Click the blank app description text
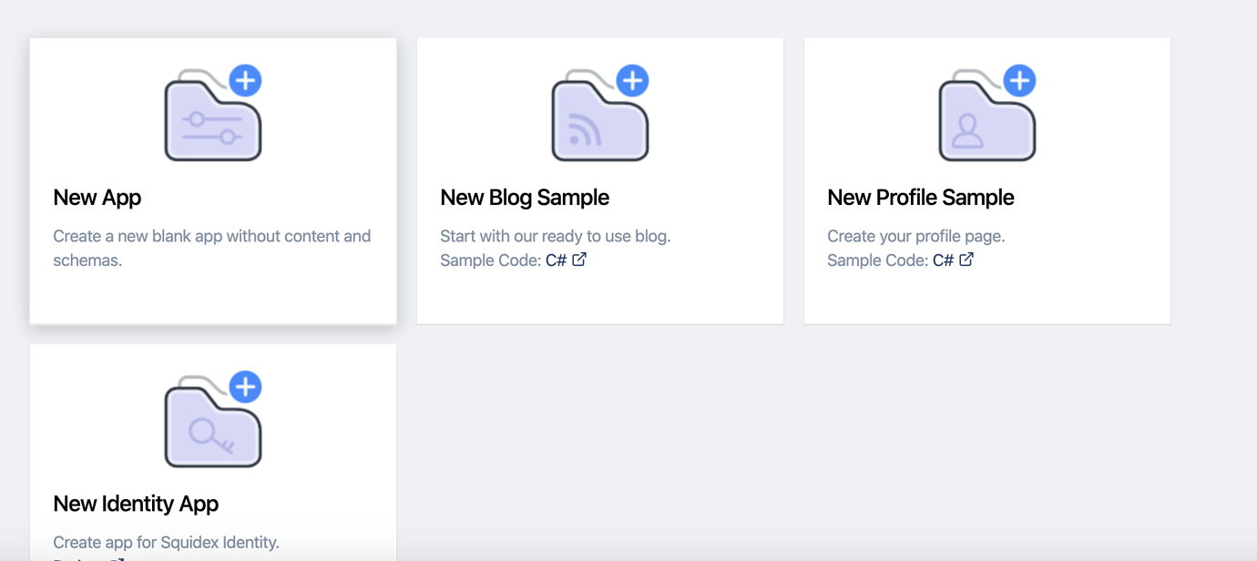 click(x=211, y=248)
